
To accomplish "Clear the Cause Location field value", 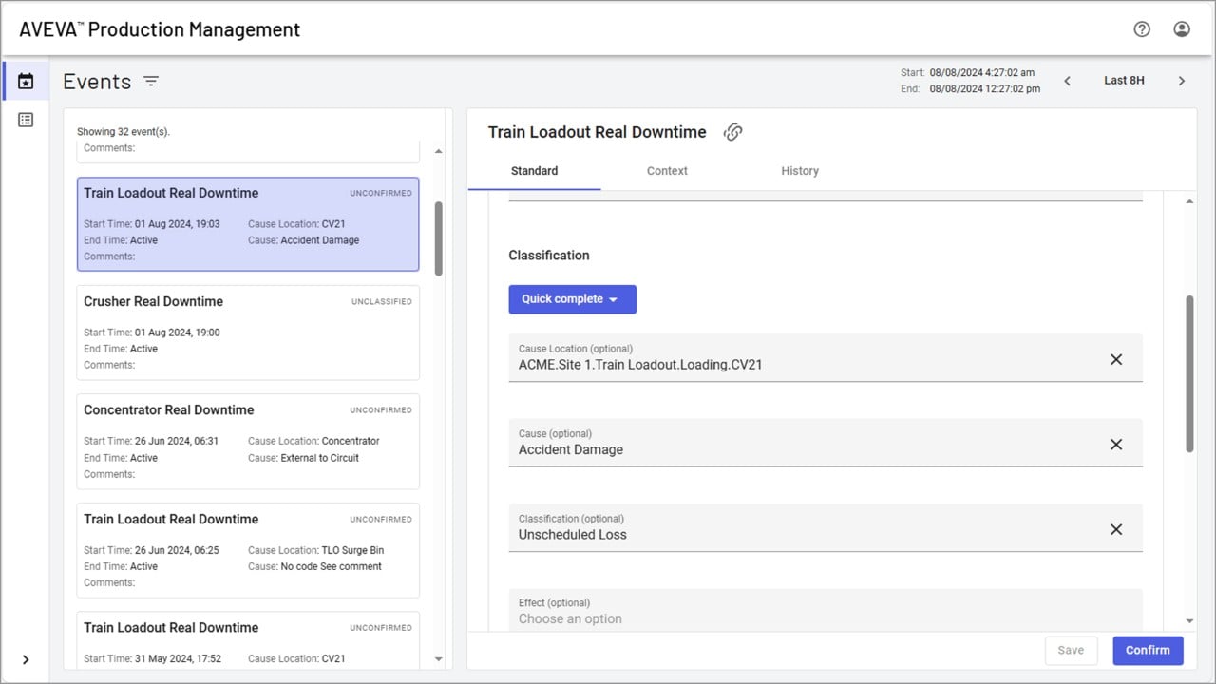I will [1116, 359].
